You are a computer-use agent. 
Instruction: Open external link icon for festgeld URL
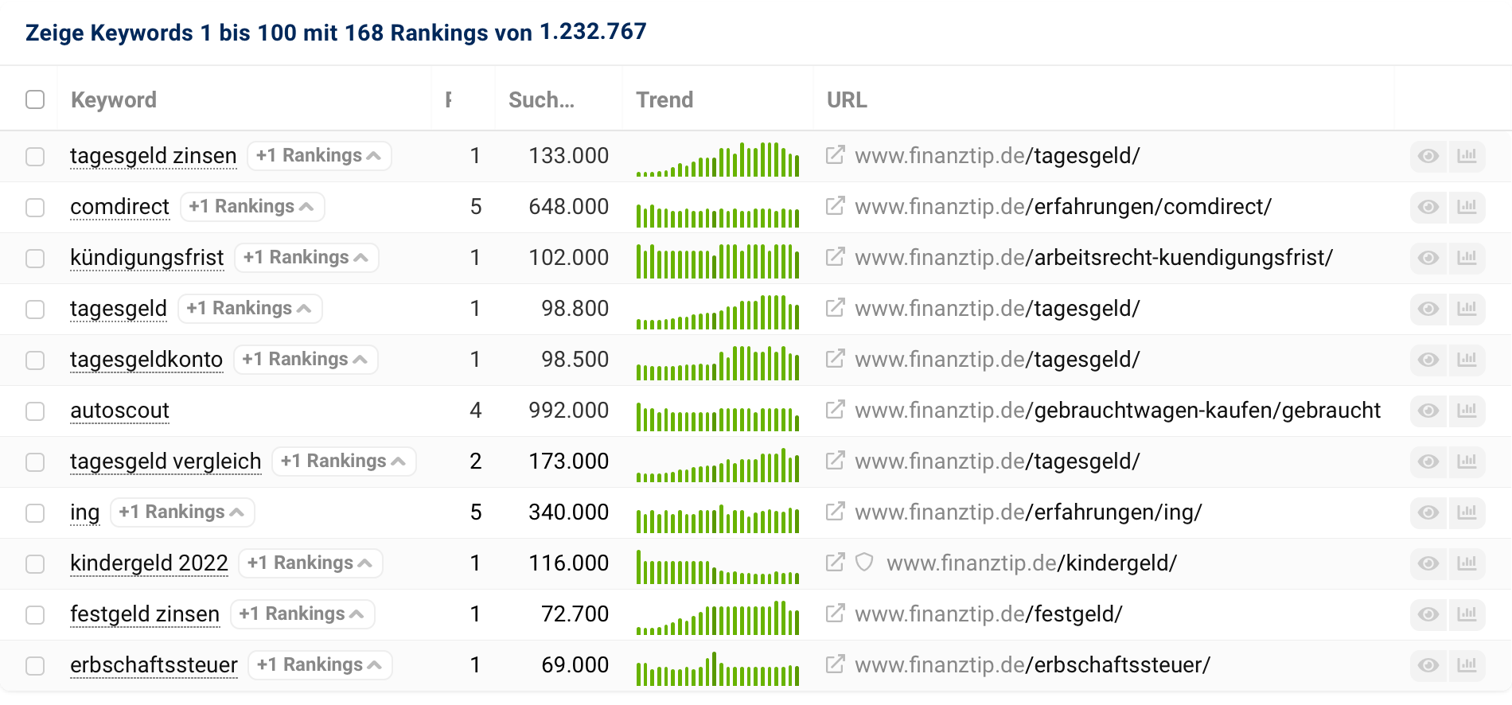[835, 613]
